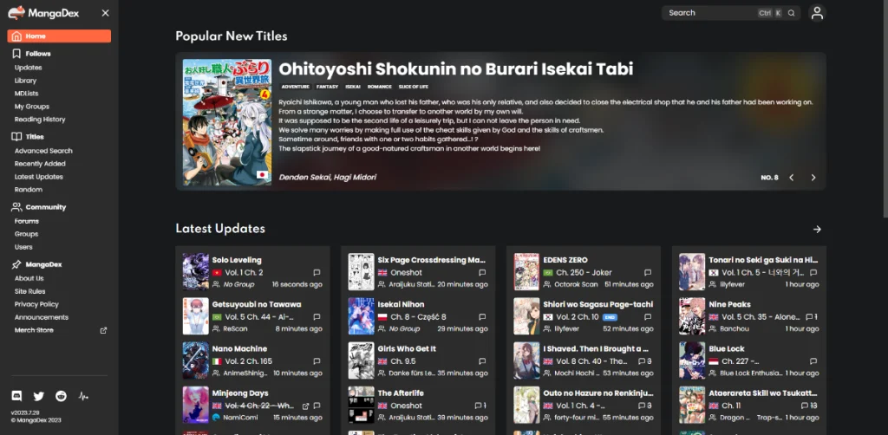This screenshot has height=435, width=888.
Task: Open comments icon for EDENS ZERO
Action: click(x=648, y=273)
